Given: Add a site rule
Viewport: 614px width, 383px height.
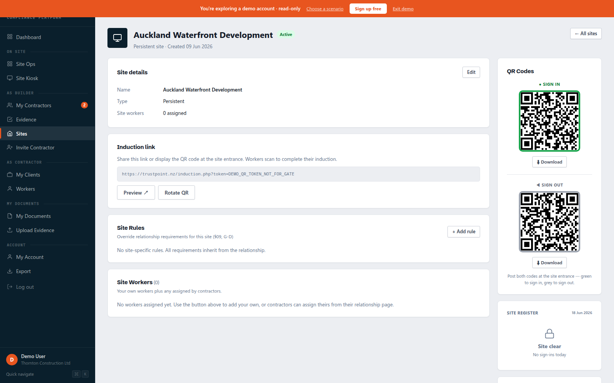Looking at the screenshot, I should [464, 231].
